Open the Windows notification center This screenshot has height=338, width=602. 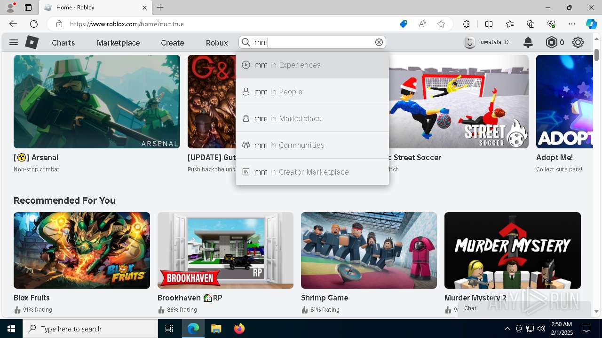(x=586, y=329)
